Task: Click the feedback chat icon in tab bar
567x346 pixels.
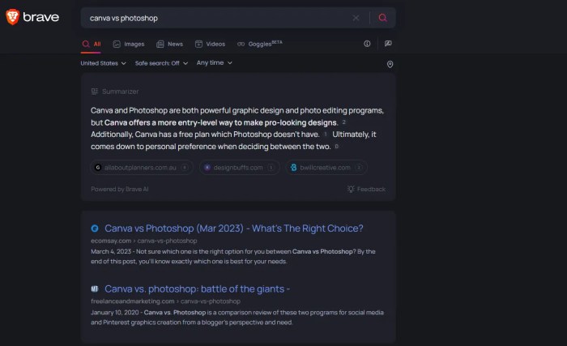Action: click(x=388, y=44)
